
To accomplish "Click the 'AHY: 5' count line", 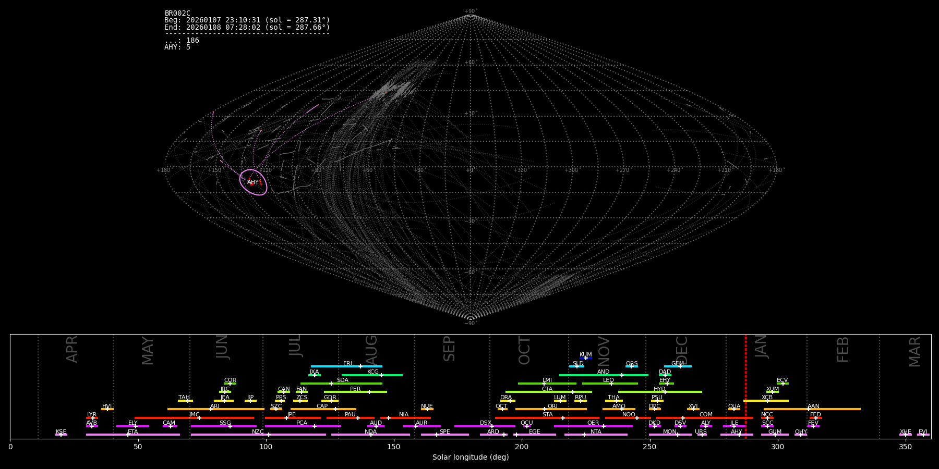I will pyautogui.click(x=177, y=47).
